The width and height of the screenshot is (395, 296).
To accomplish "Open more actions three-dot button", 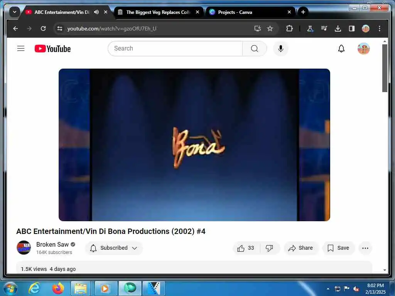I will [x=365, y=248].
